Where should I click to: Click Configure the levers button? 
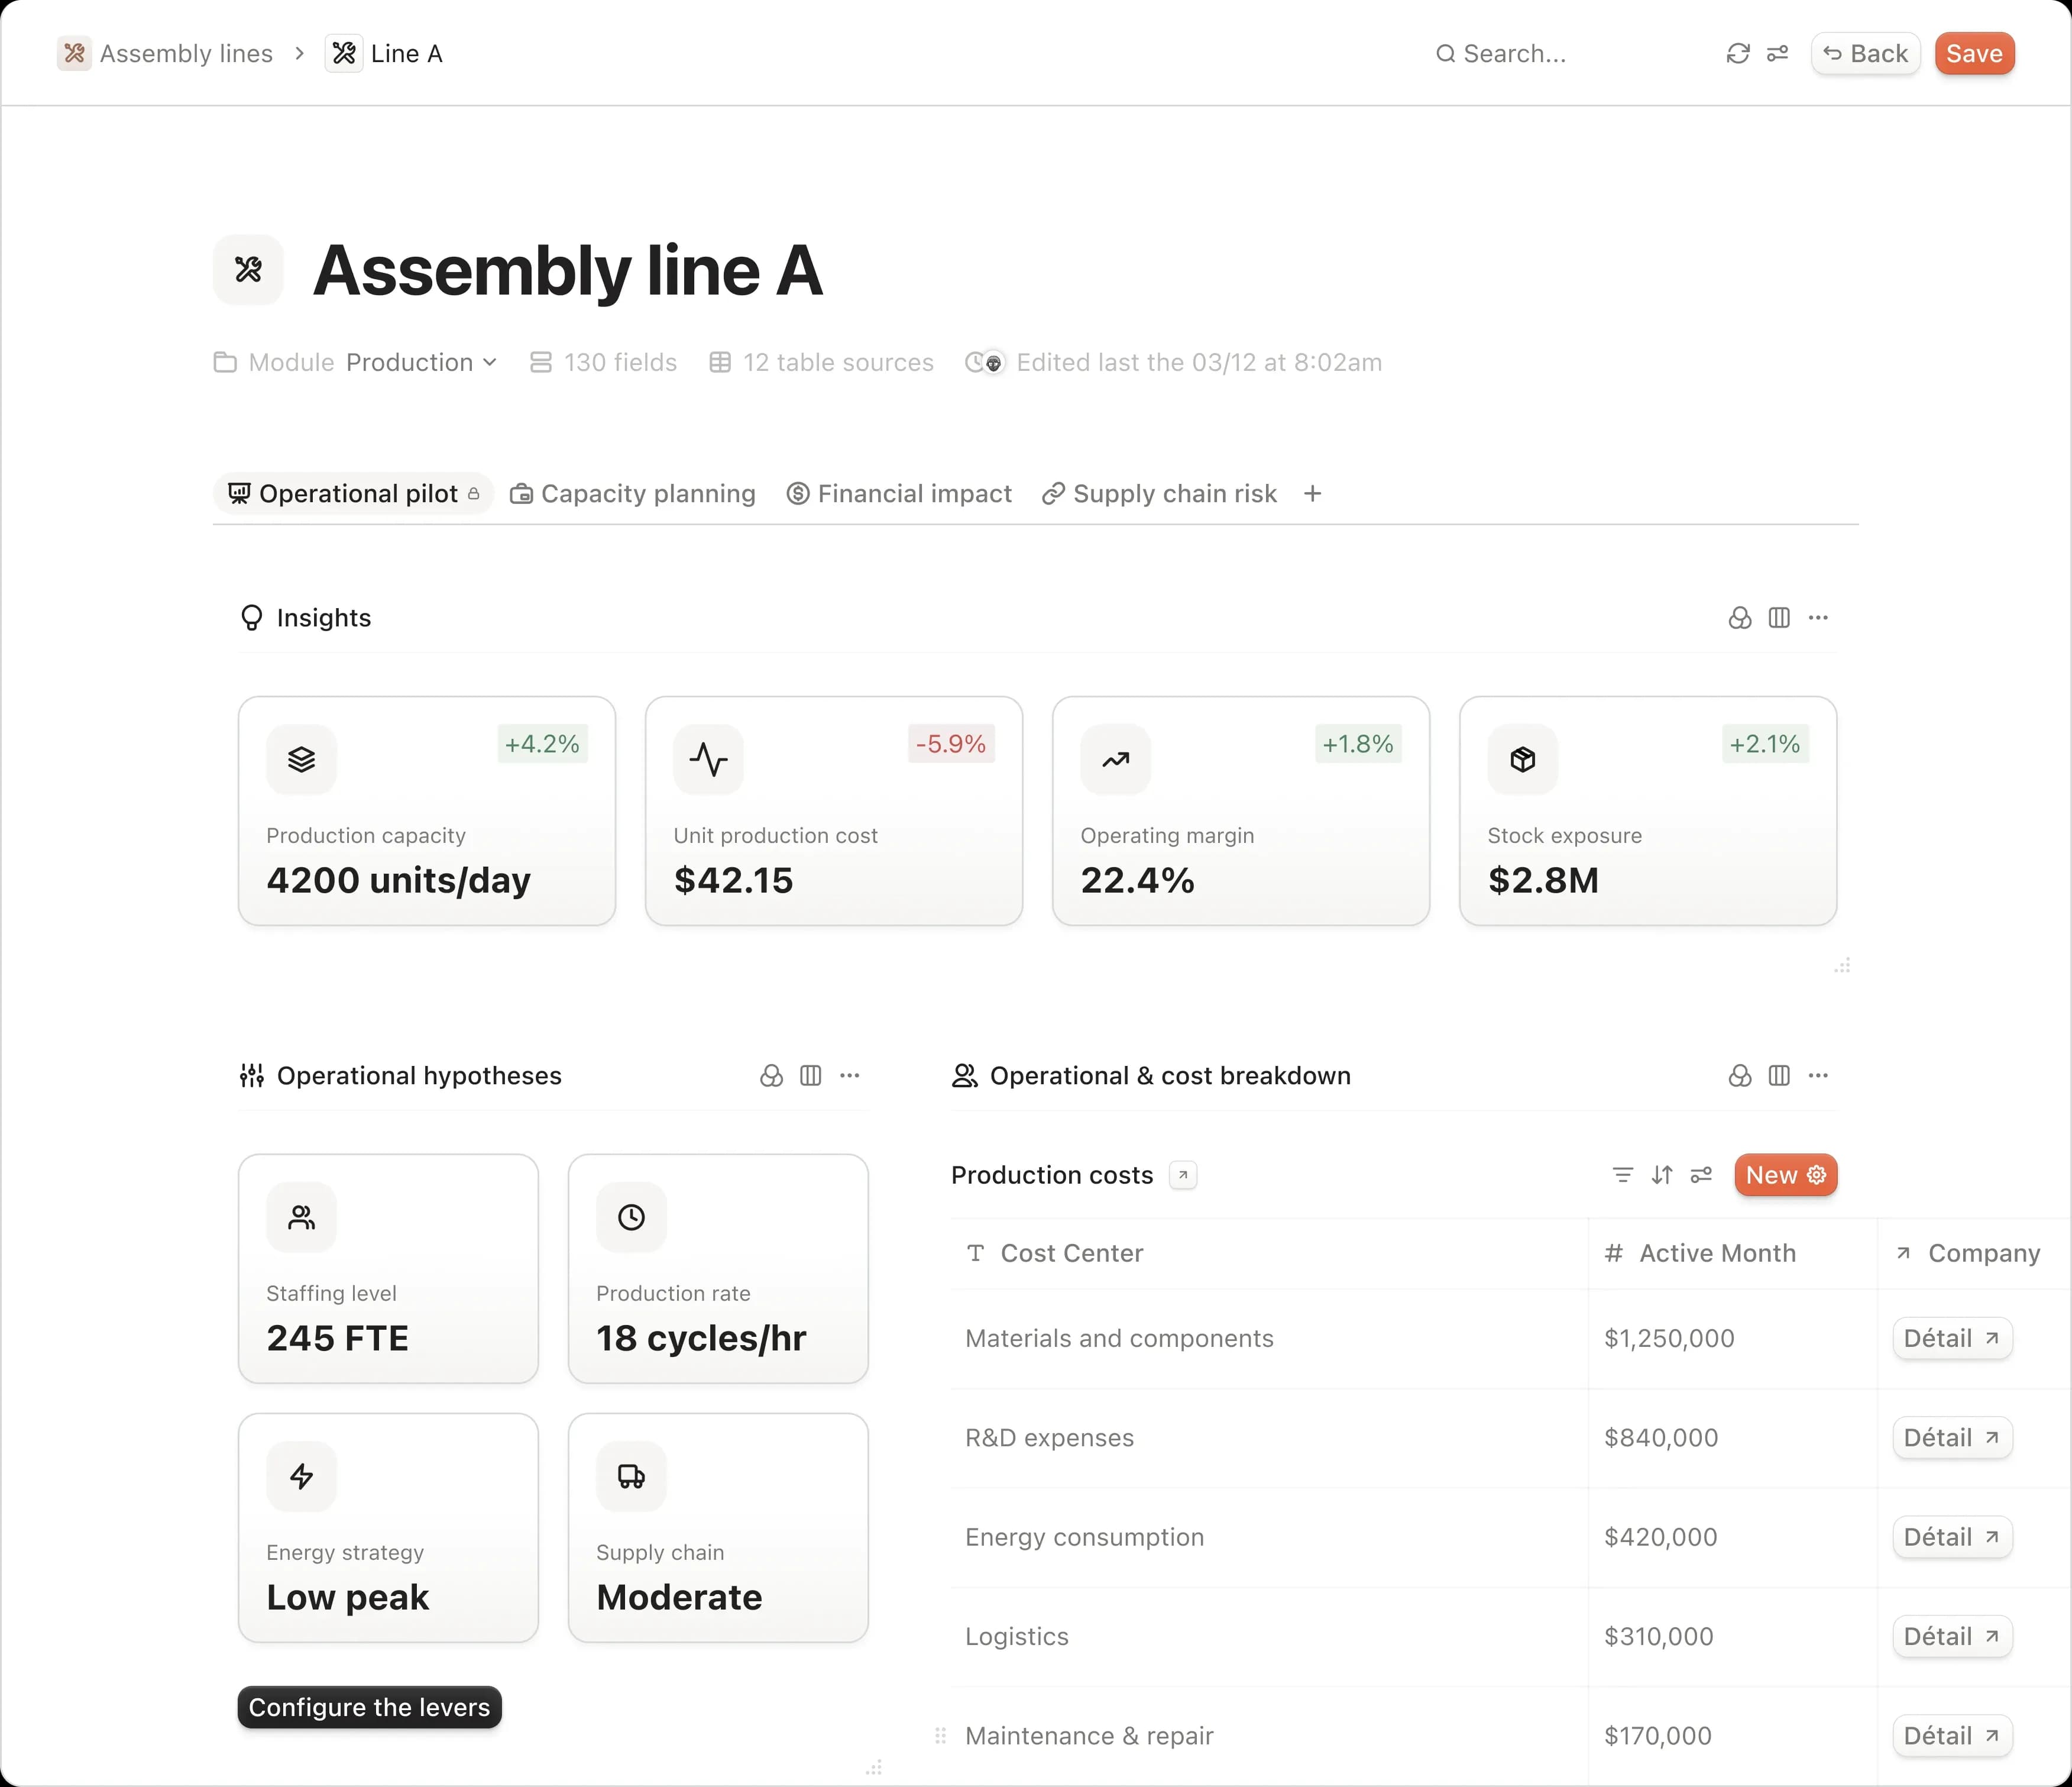click(369, 1707)
